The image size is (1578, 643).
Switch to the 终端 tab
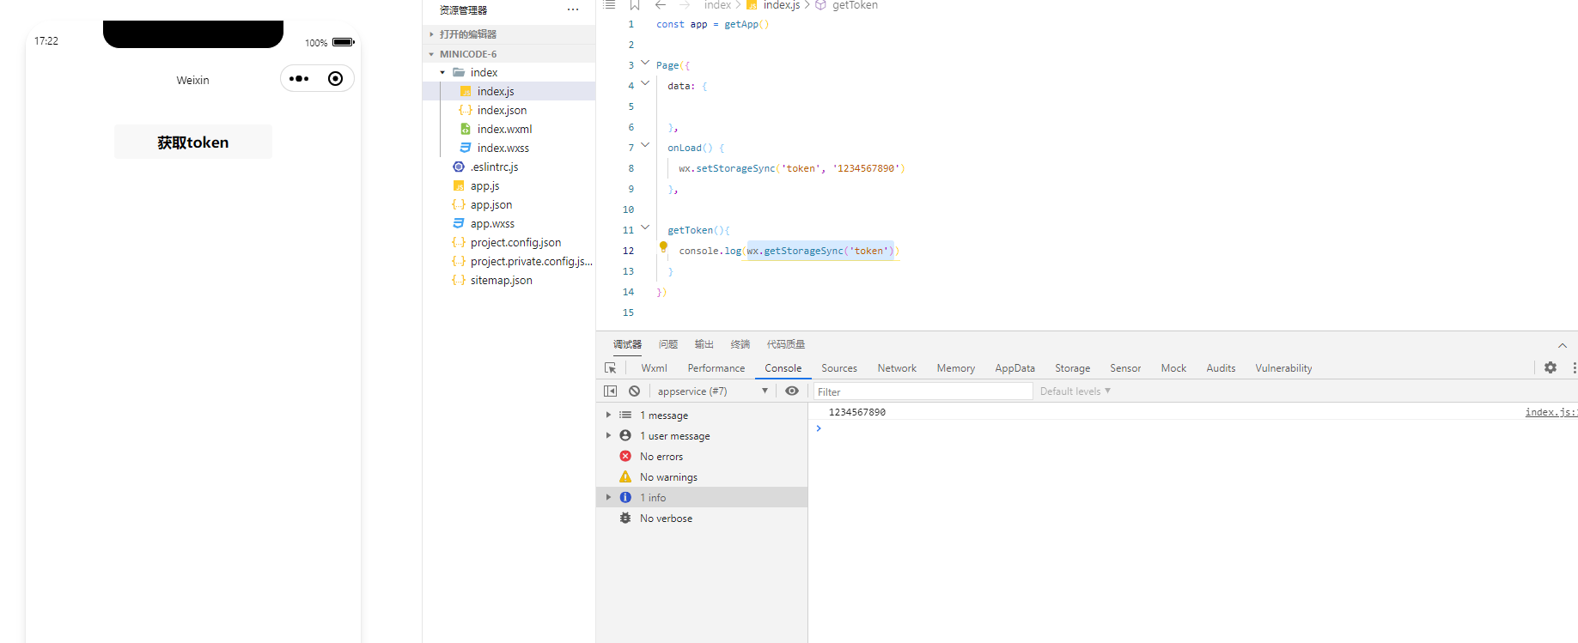tap(740, 344)
